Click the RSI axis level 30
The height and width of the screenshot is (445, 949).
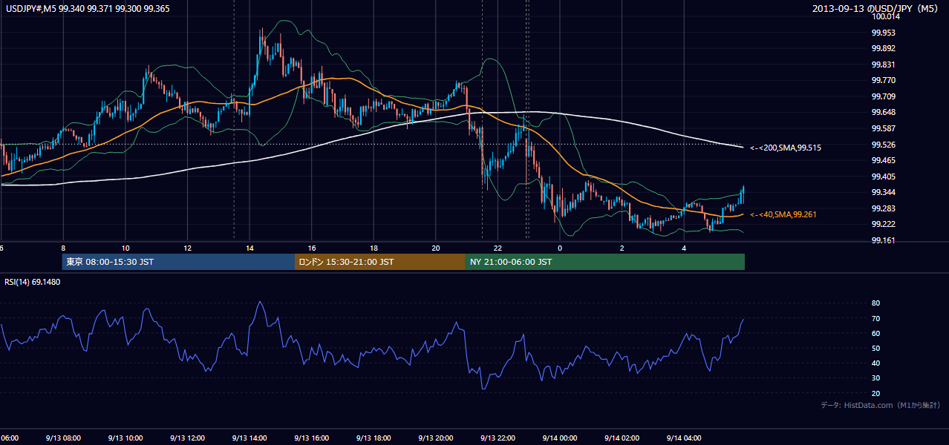point(875,378)
